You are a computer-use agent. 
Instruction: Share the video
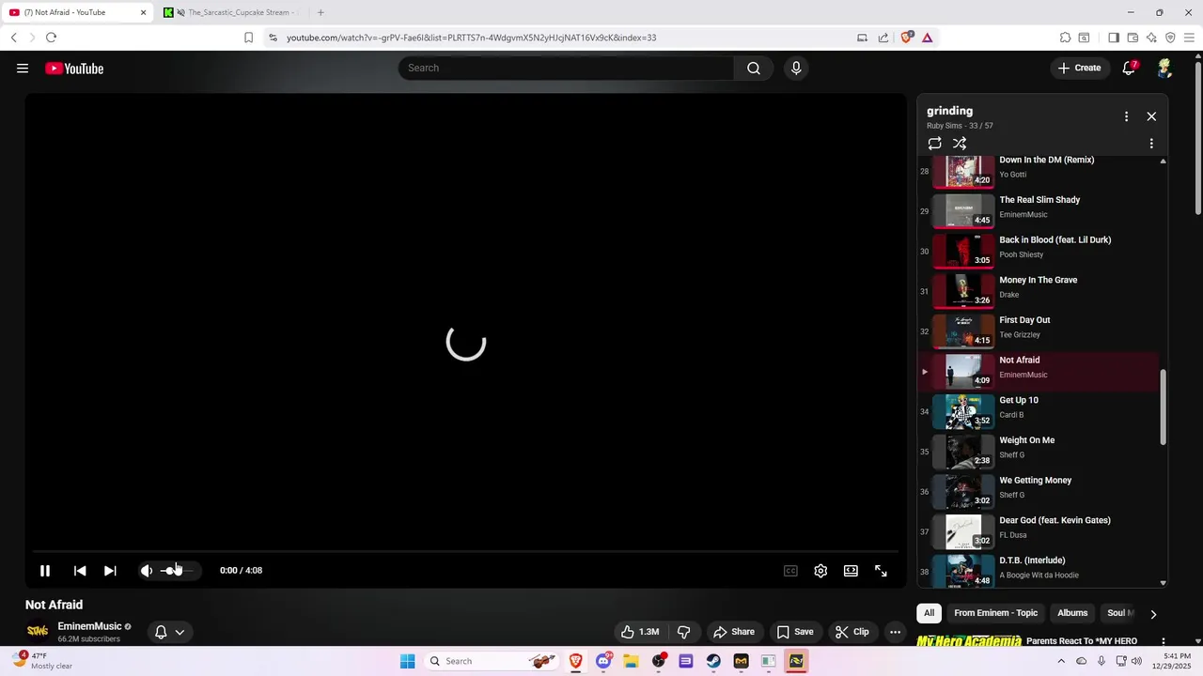click(x=733, y=632)
